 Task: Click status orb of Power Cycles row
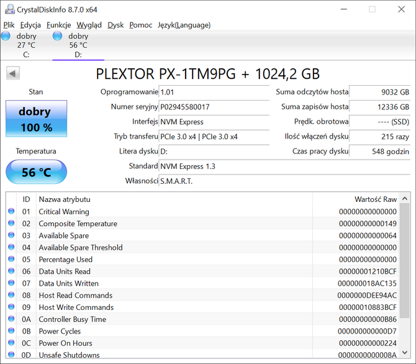[x=11, y=330]
